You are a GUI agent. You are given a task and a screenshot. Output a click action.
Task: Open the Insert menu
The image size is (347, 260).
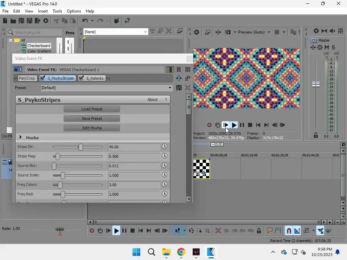click(x=43, y=11)
